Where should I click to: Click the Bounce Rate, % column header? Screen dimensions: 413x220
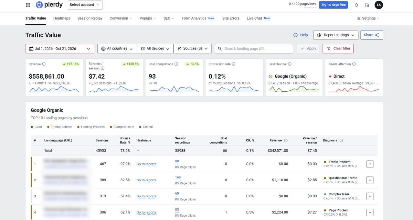(125, 140)
